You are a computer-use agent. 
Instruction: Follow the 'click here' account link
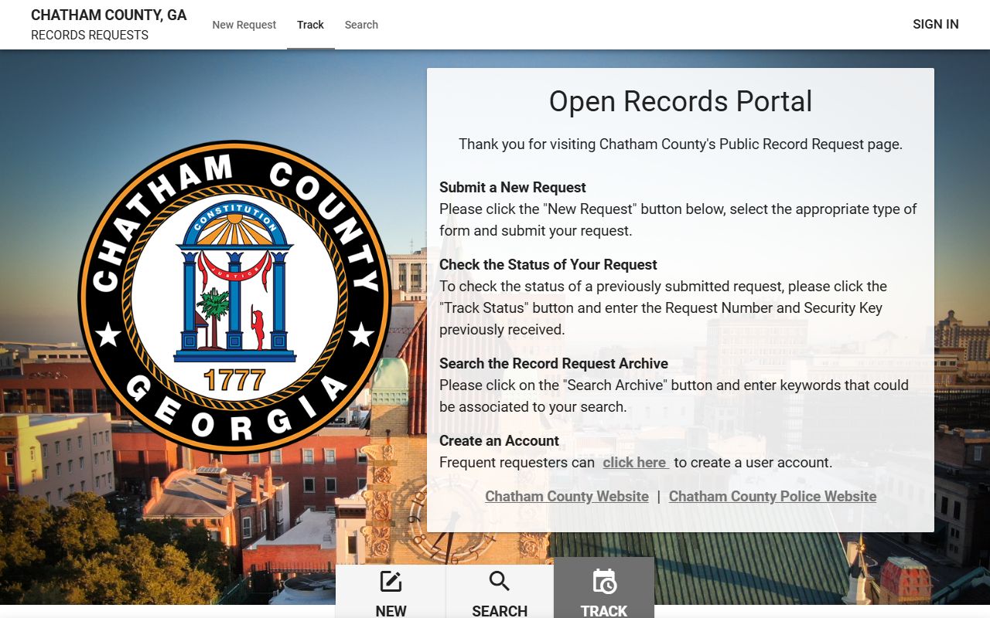(635, 463)
